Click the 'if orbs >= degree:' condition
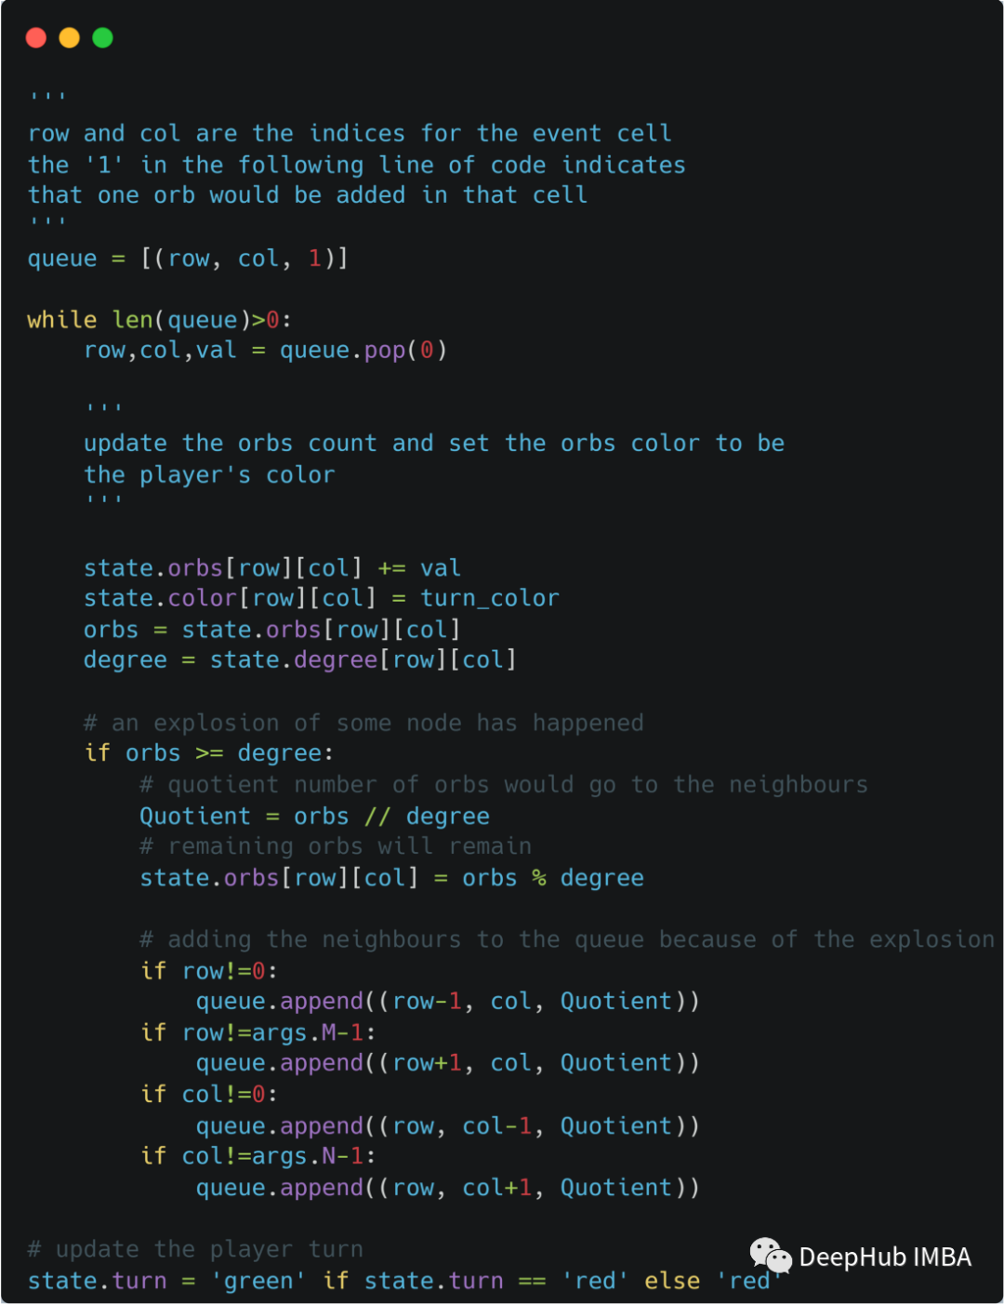 (209, 753)
